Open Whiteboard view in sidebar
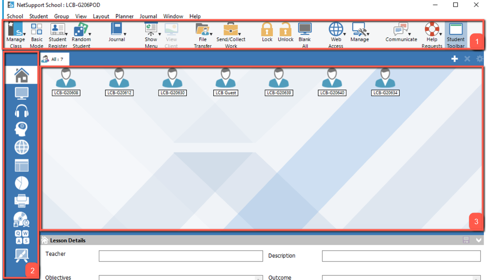487x280 pixels. tap(22, 256)
